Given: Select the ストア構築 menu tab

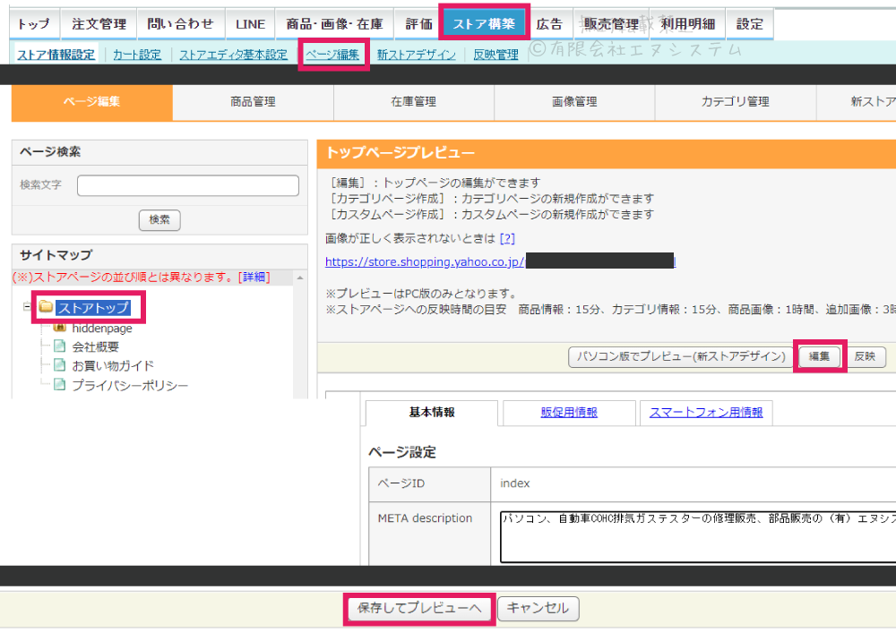Looking at the screenshot, I should click(x=484, y=24).
